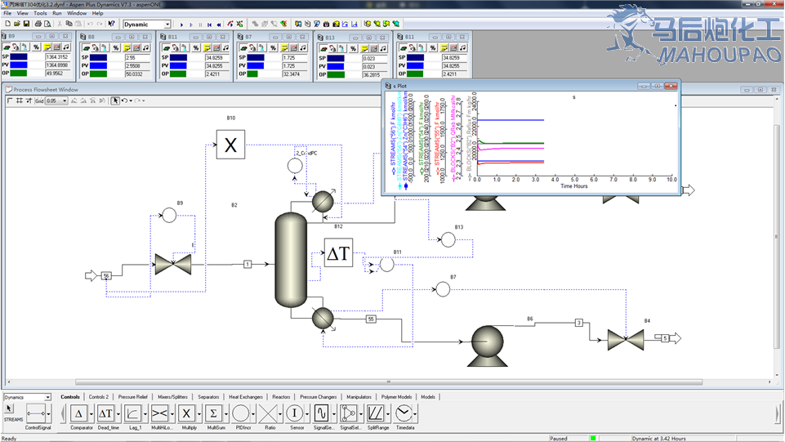Open the Window menu

[77, 13]
